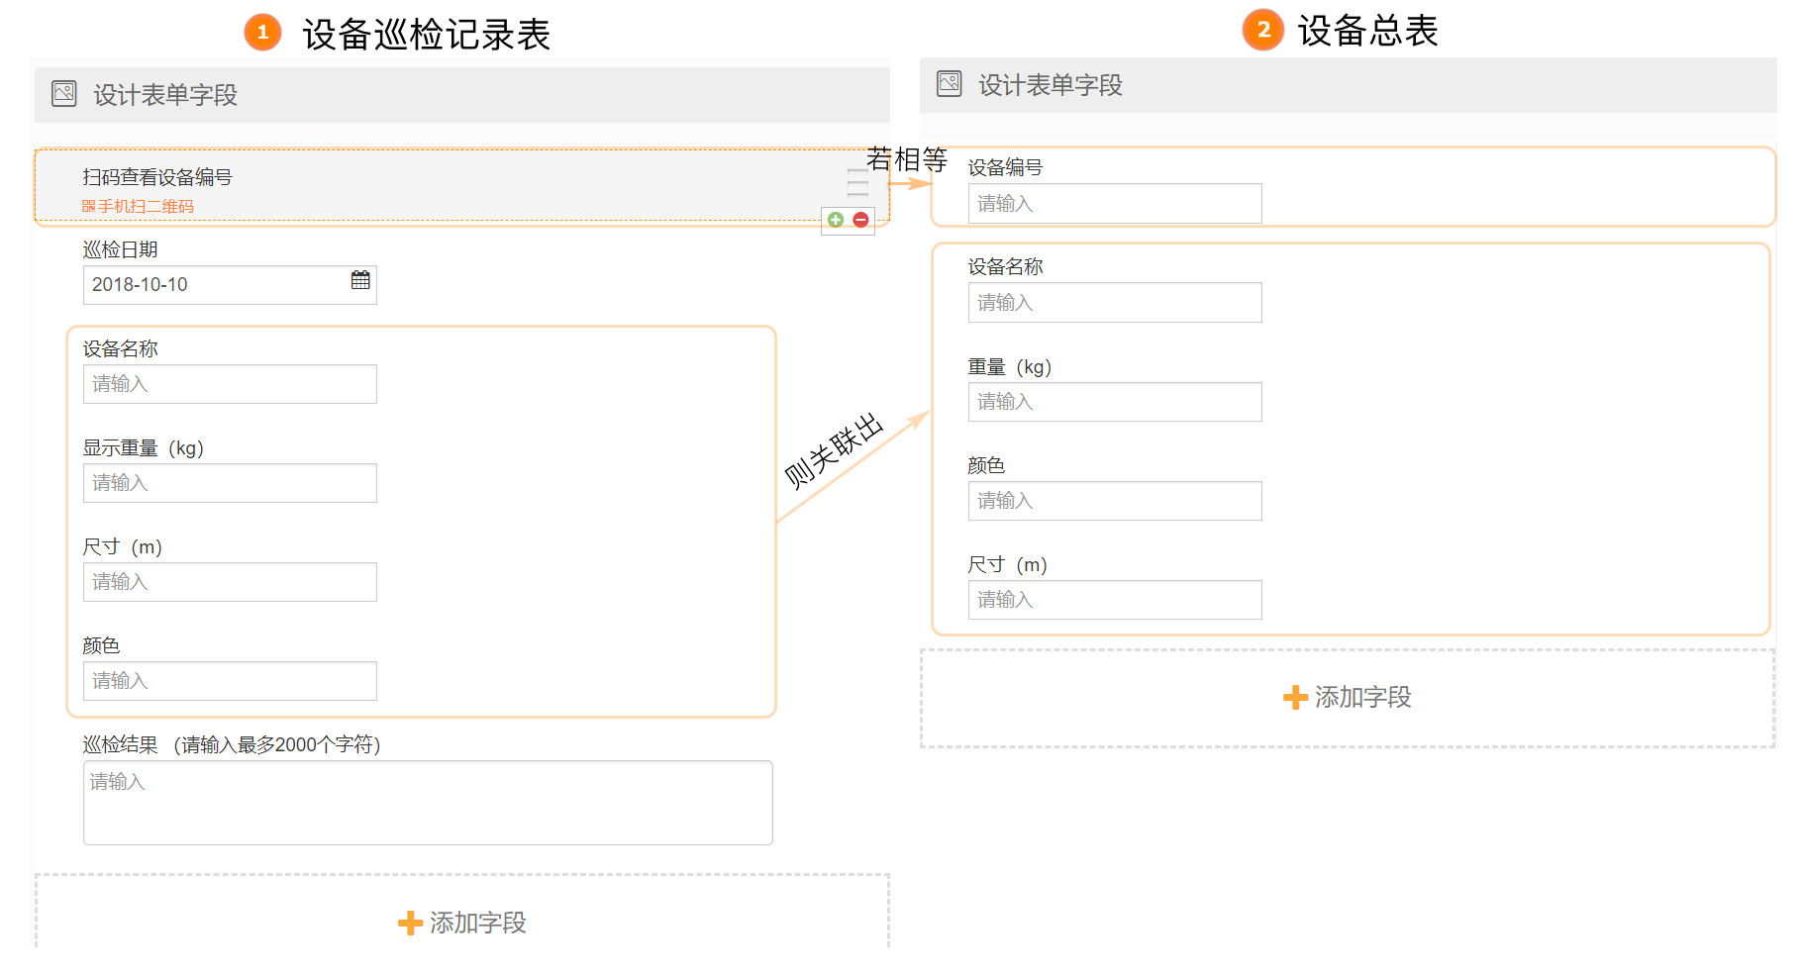Click 添加字段 in the 设备巡检记录表 form
Viewport: 1807px width, 977px height.
pos(462,923)
